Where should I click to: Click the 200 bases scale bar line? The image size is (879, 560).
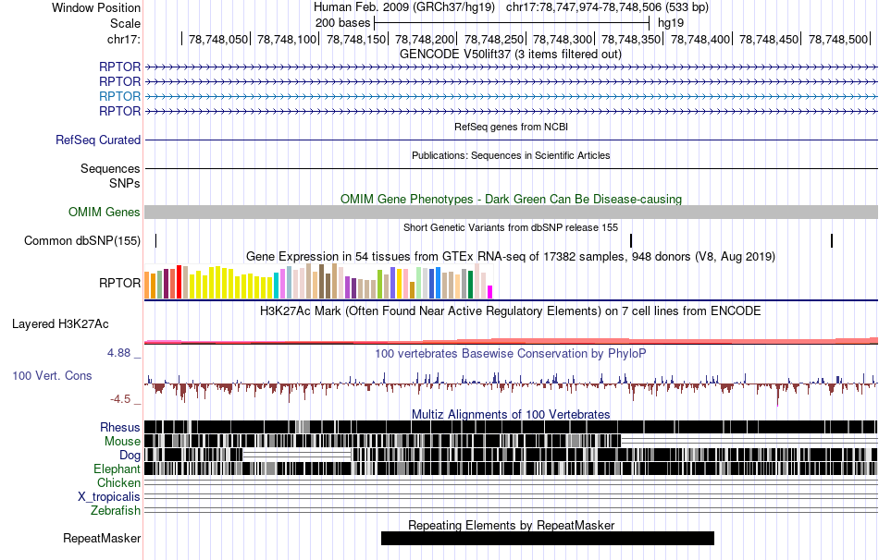512,23
